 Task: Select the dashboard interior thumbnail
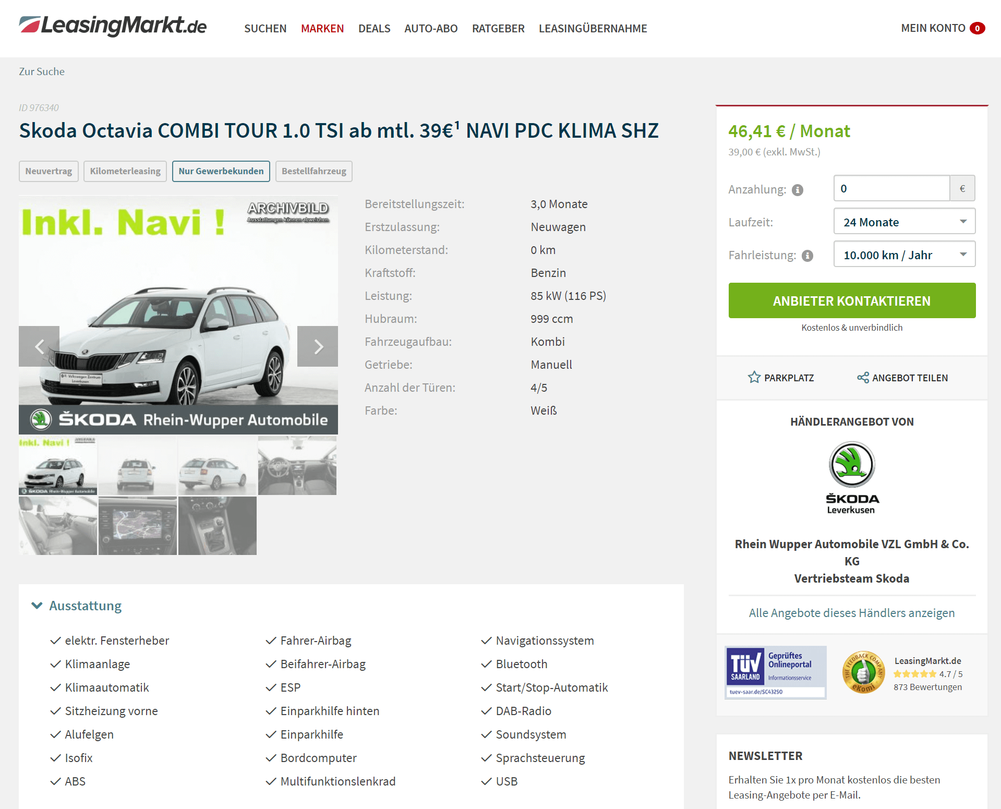297,466
